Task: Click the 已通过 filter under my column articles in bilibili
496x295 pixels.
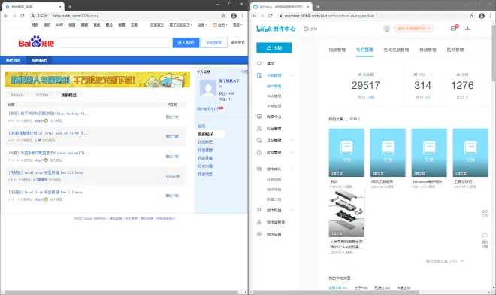Action: [x=382, y=287]
